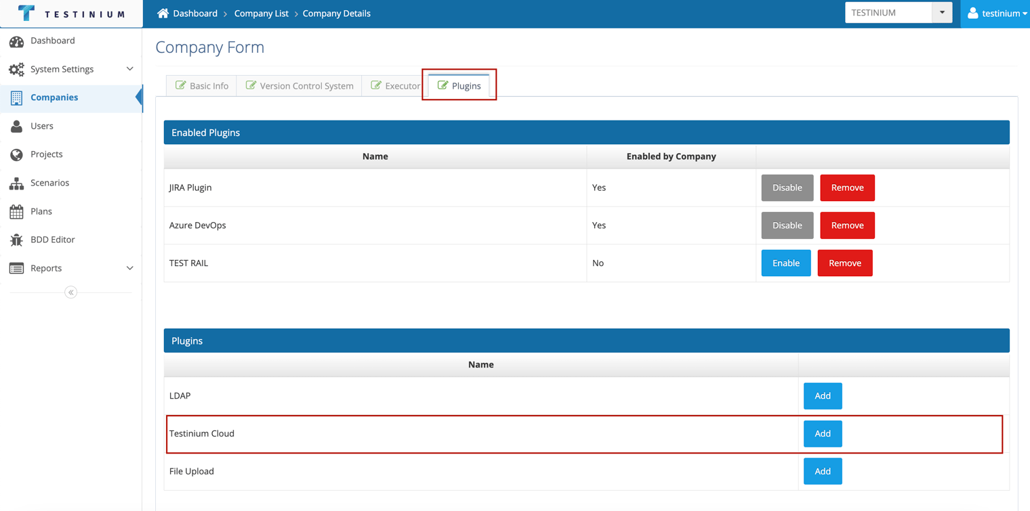Screen dimensions: 1030x511
Task: Open System Settings in the sidebar
Action: [x=71, y=69]
